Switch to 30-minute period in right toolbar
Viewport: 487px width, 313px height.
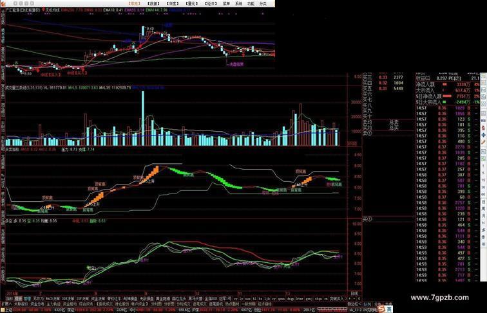click(483, 187)
